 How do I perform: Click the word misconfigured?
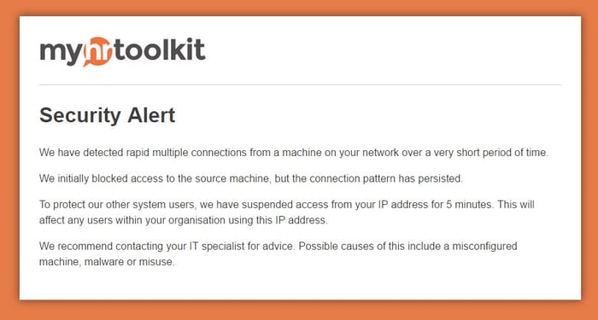484,247
